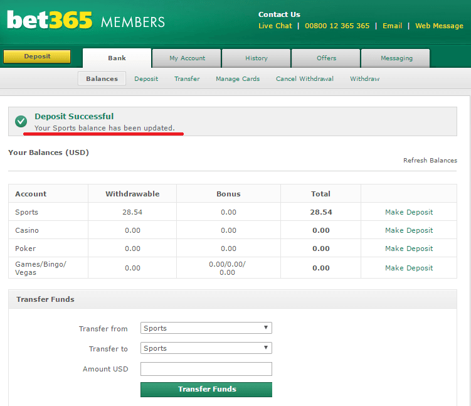Image resolution: width=471 pixels, height=406 pixels.
Task: Click the Games/Bingo/Vegas row label
Action: coord(41,268)
